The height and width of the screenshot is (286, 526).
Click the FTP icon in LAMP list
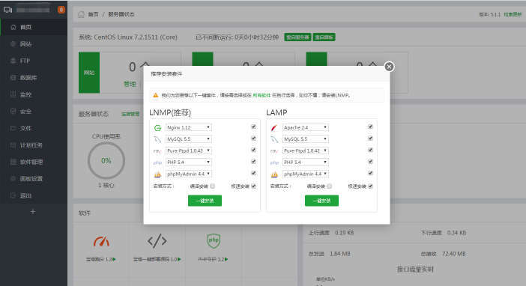tap(274, 151)
